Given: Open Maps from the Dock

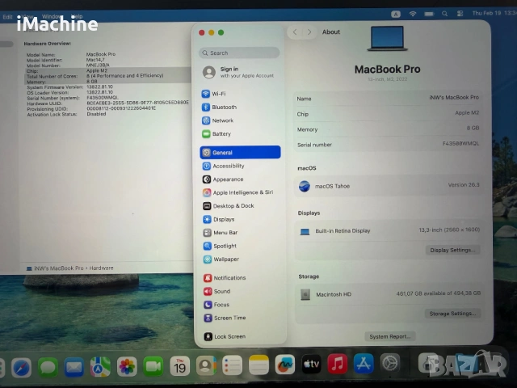Looking at the screenshot, I should pyautogui.click(x=100, y=367).
